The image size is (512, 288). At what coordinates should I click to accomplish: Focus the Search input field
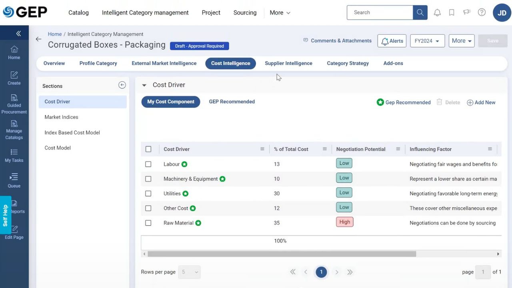tap(380, 12)
